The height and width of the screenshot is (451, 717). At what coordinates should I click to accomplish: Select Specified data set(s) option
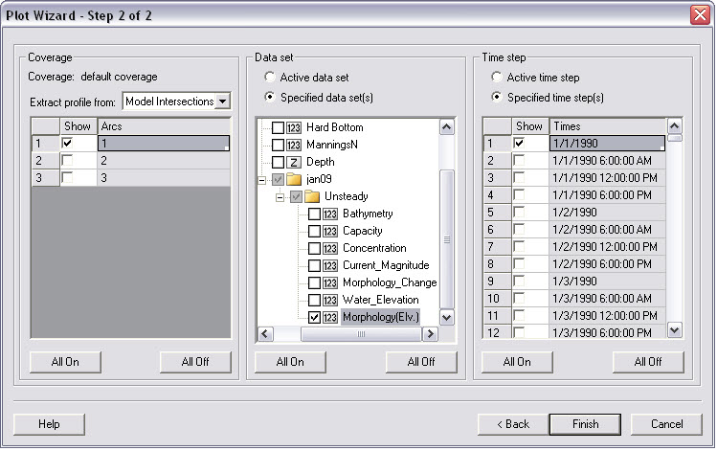(x=270, y=97)
